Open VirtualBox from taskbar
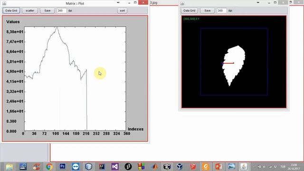The height and width of the screenshot is (171, 304). [x=180, y=166]
